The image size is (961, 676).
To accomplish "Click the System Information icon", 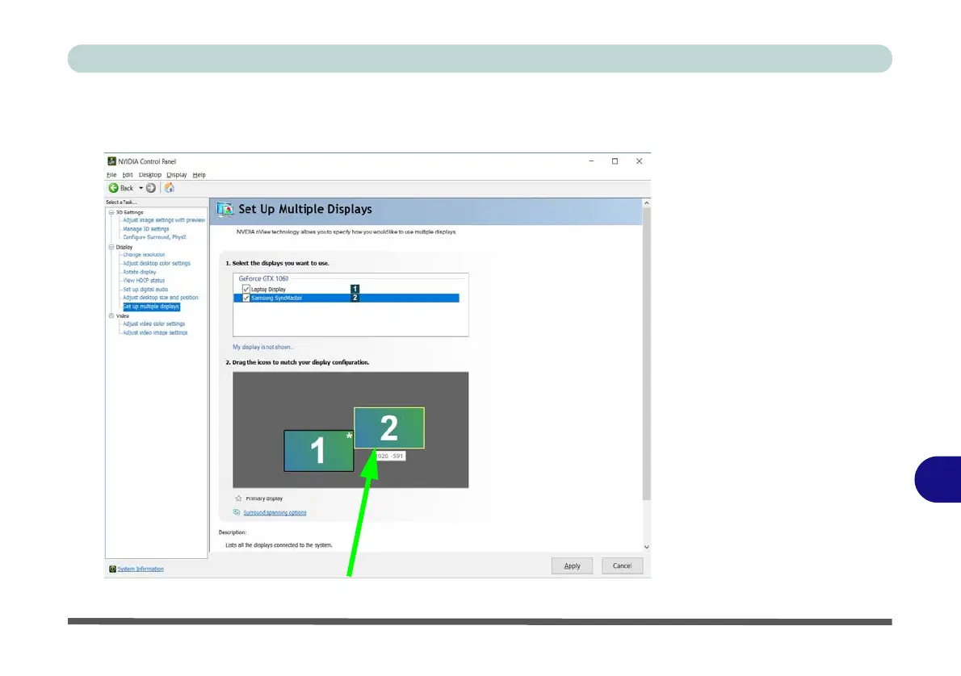I will pyautogui.click(x=112, y=569).
